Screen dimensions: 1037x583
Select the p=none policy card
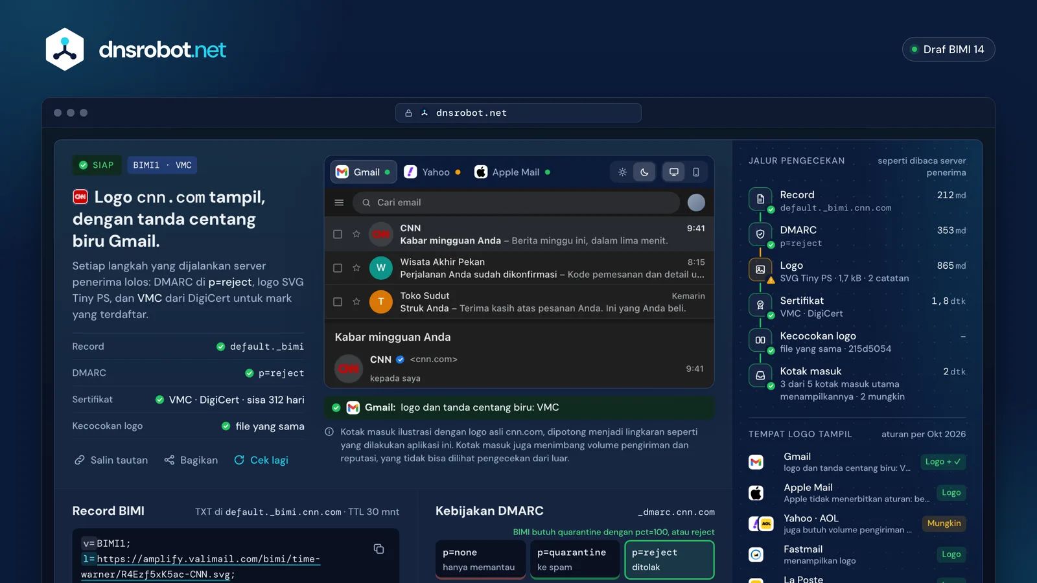tap(480, 560)
